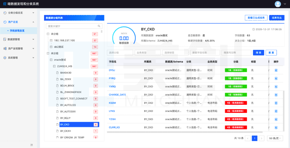
Task: Expand the 192.168.237.100 tree node
Action: (51, 40)
